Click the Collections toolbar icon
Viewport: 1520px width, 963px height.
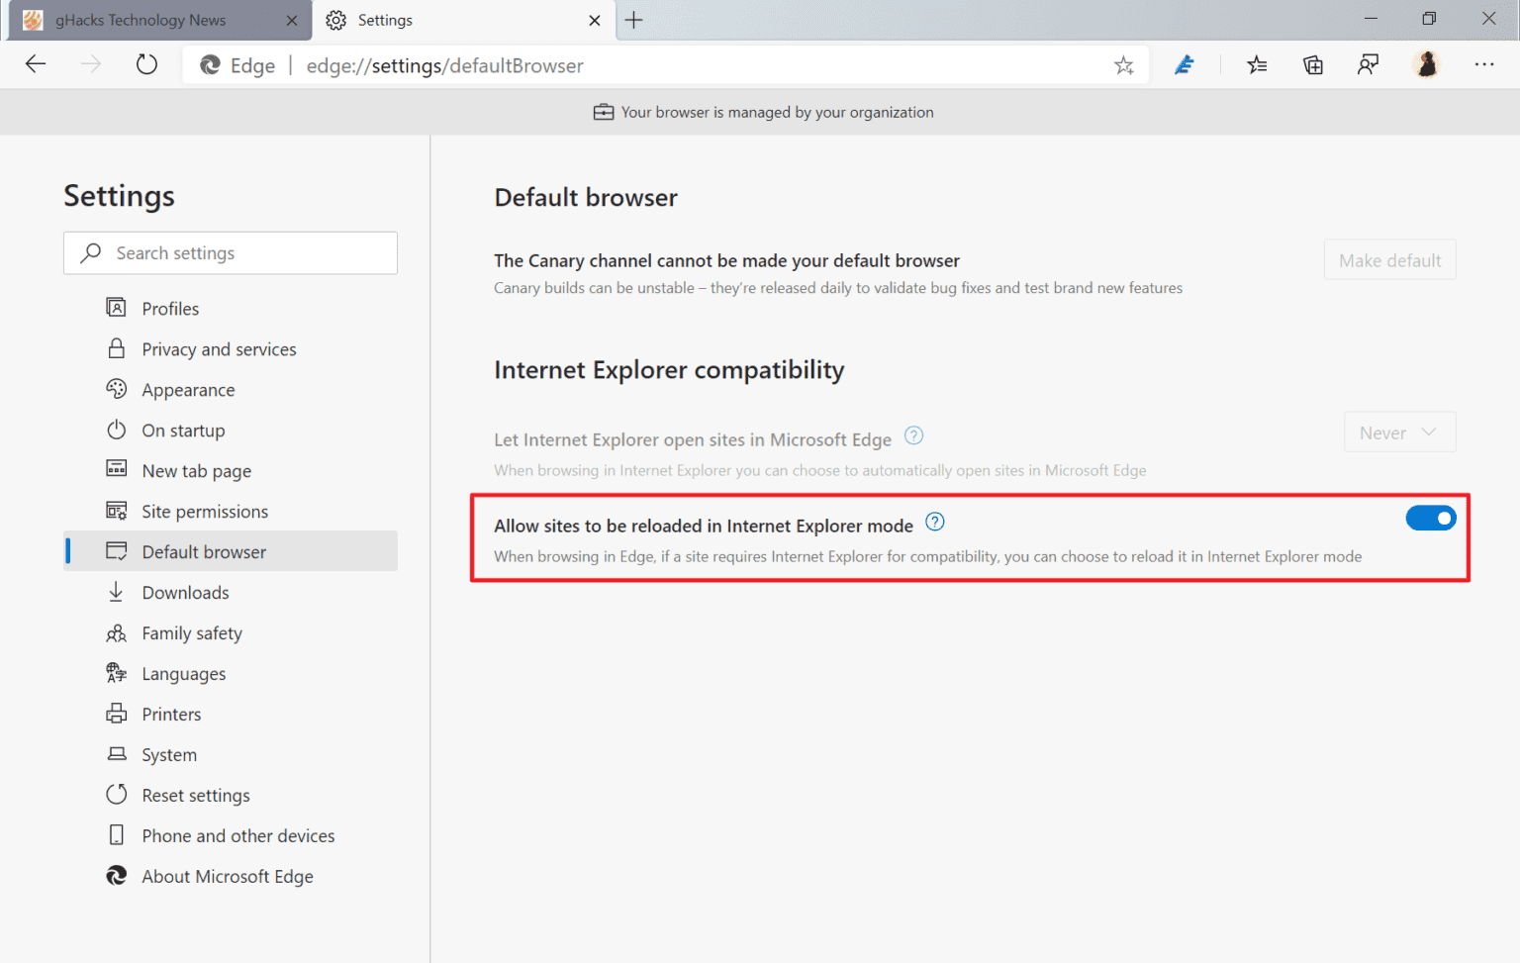tap(1312, 64)
